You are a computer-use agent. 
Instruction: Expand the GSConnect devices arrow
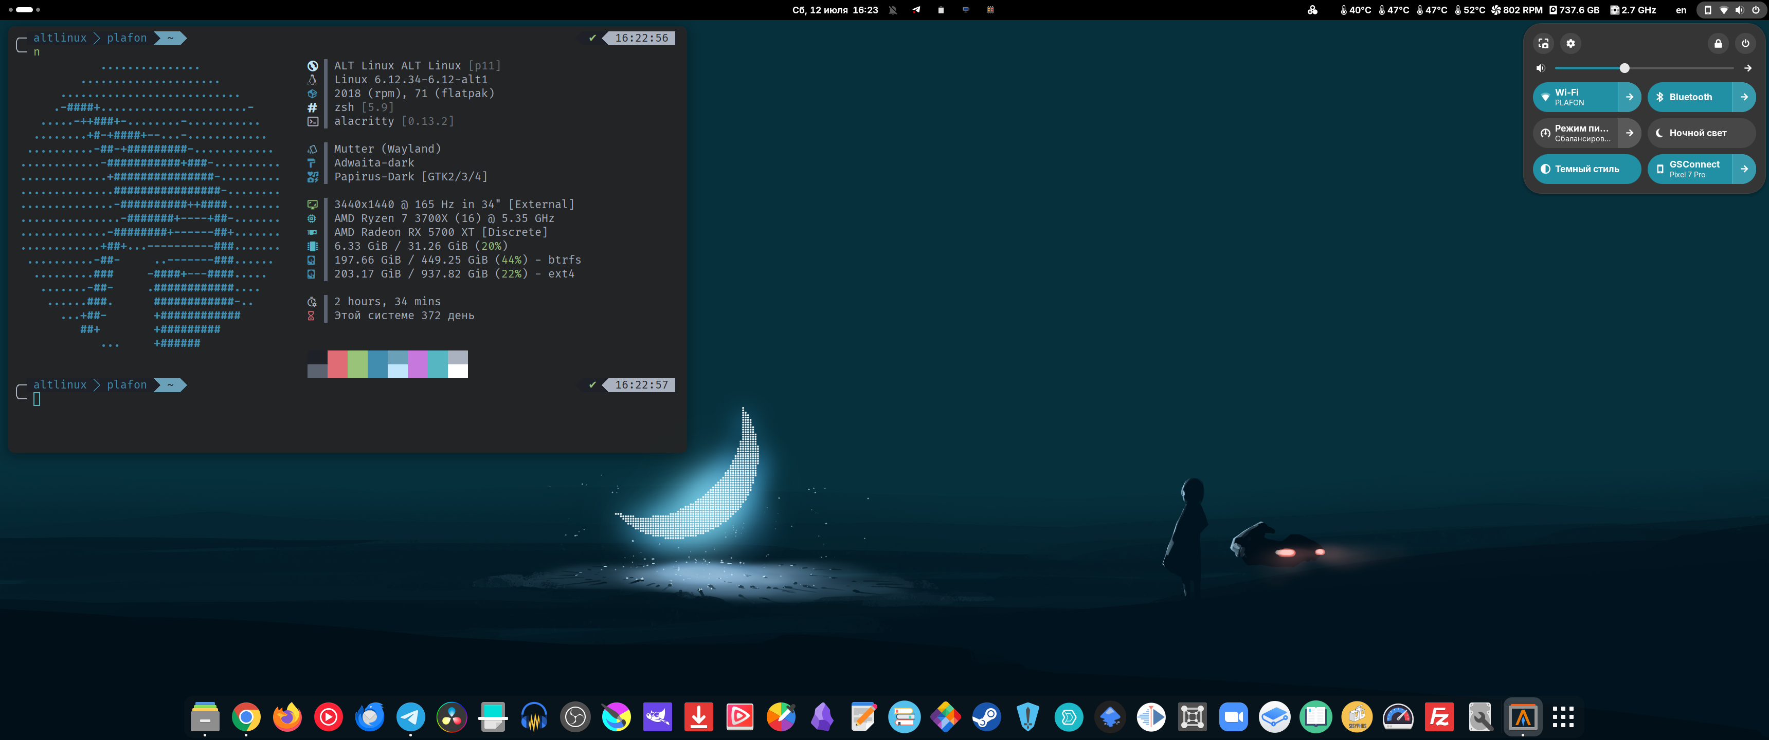[x=1744, y=169]
